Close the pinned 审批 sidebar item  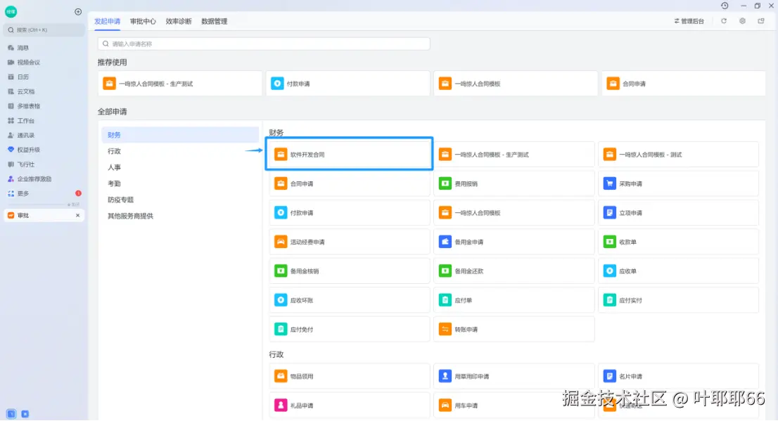click(78, 214)
